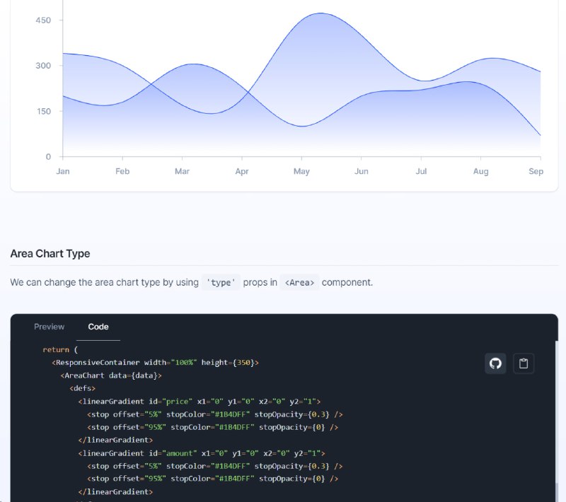Click the Jan x-axis label
The height and width of the screenshot is (502, 566).
(63, 171)
